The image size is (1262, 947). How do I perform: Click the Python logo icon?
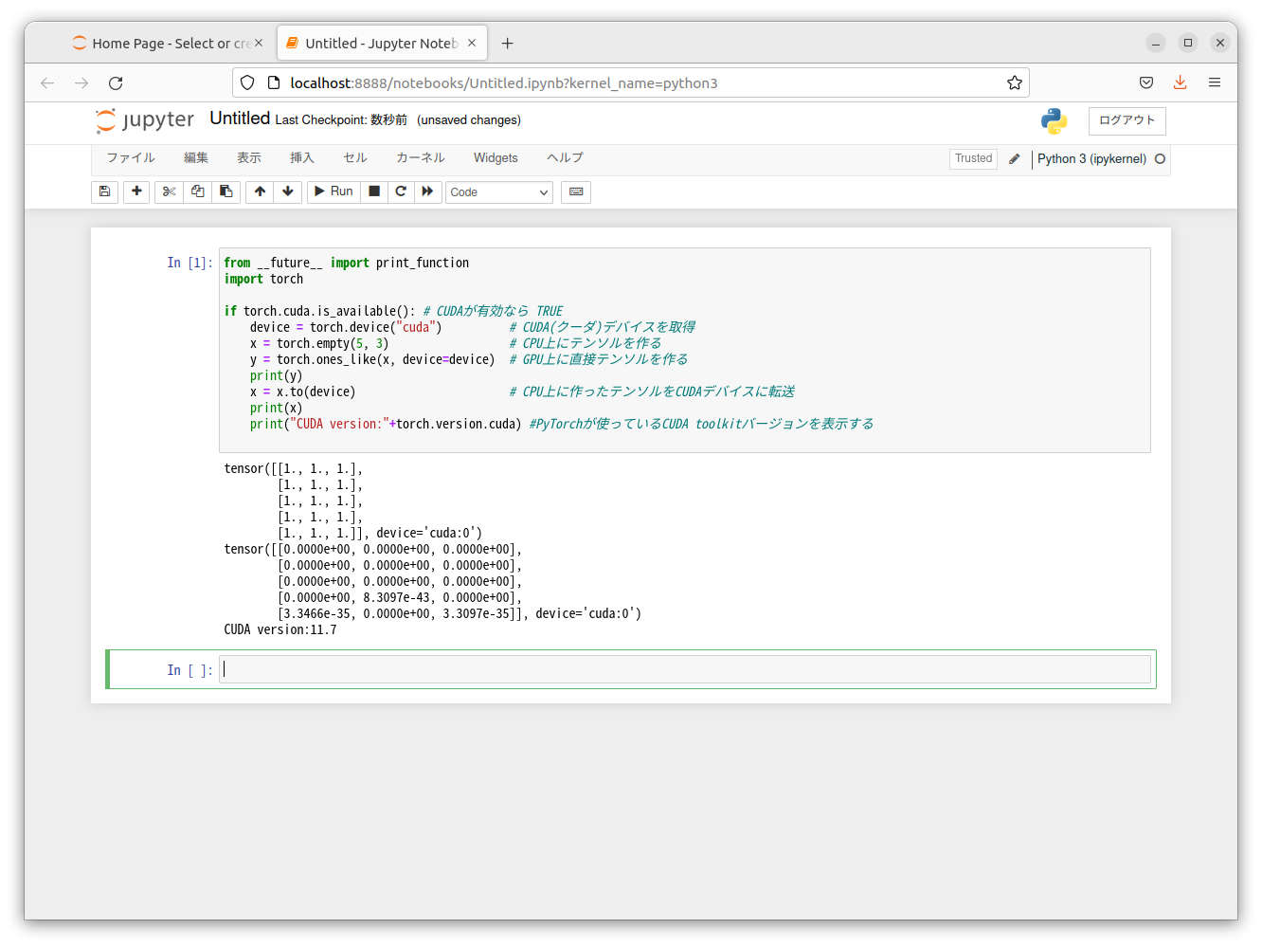tap(1054, 120)
